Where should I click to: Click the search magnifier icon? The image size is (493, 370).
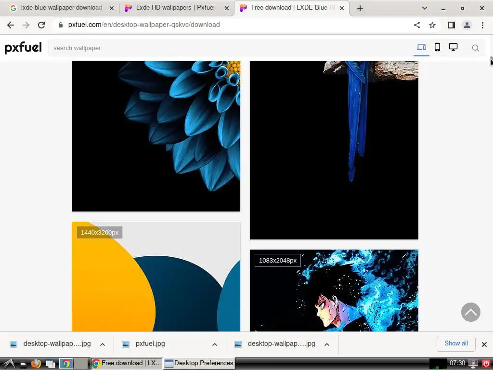tap(475, 48)
